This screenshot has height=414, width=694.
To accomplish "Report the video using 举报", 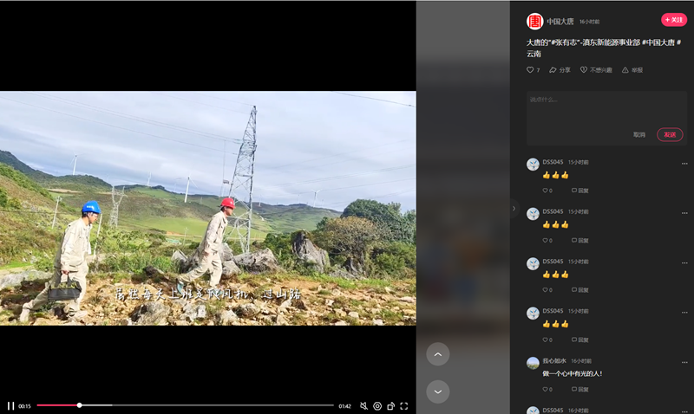I will 632,70.
